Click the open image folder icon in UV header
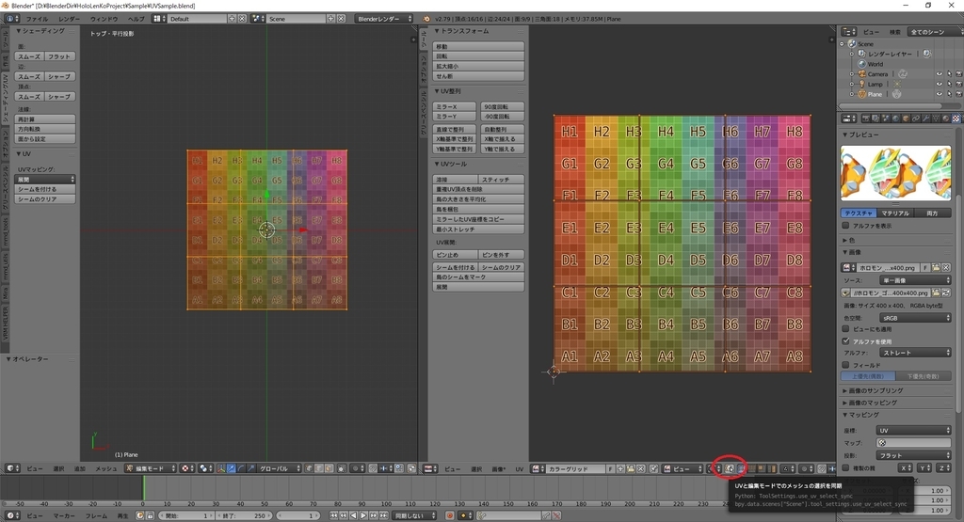This screenshot has width=964, height=522. coord(631,468)
